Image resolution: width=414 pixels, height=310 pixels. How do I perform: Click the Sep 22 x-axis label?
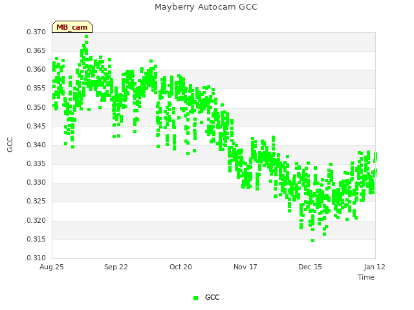click(116, 267)
